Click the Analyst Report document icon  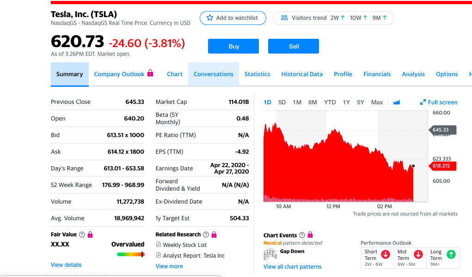(x=159, y=255)
